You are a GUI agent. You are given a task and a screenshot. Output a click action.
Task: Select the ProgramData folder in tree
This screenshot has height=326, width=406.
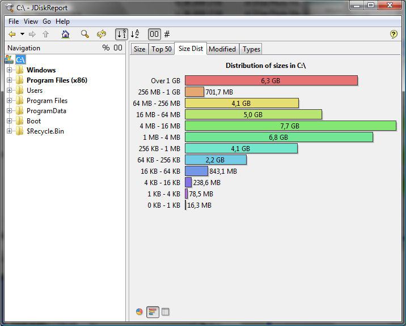[46, 111]
